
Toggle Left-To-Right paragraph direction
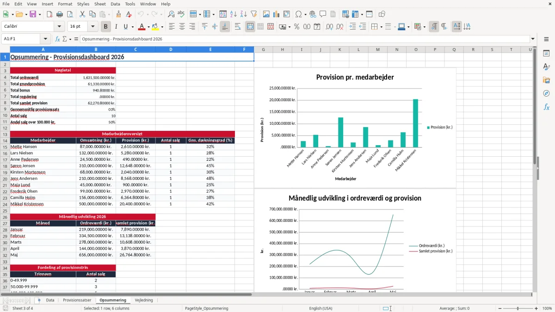click(x=434, y=27)
